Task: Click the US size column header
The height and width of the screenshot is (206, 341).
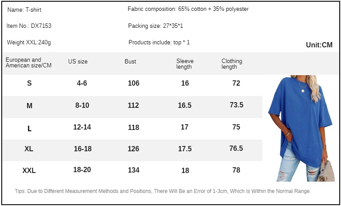Action: 78,62
